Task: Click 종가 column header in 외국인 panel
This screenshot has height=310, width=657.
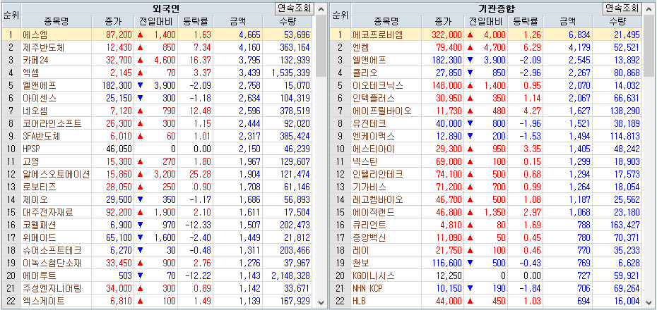Action: (113, 21)
